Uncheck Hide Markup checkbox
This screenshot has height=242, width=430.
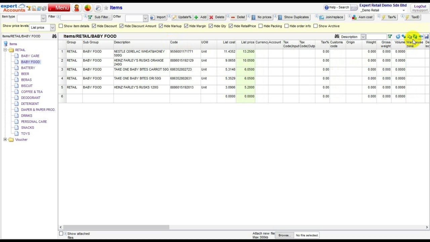[161, 26]
